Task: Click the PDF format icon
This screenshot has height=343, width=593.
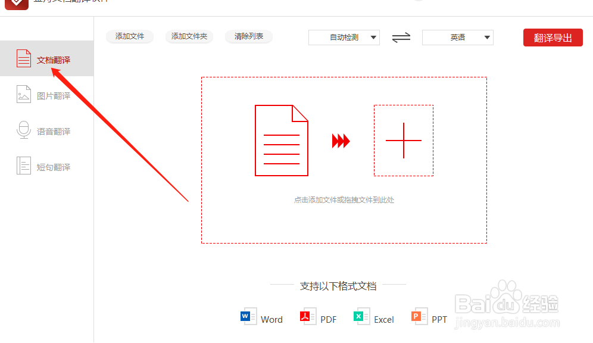Action: (305, 316)
